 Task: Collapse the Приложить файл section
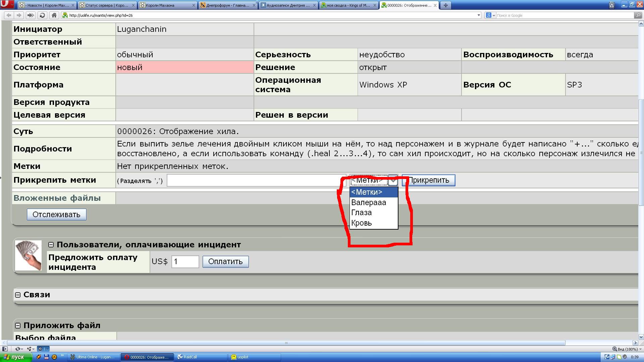pos(18,326)
